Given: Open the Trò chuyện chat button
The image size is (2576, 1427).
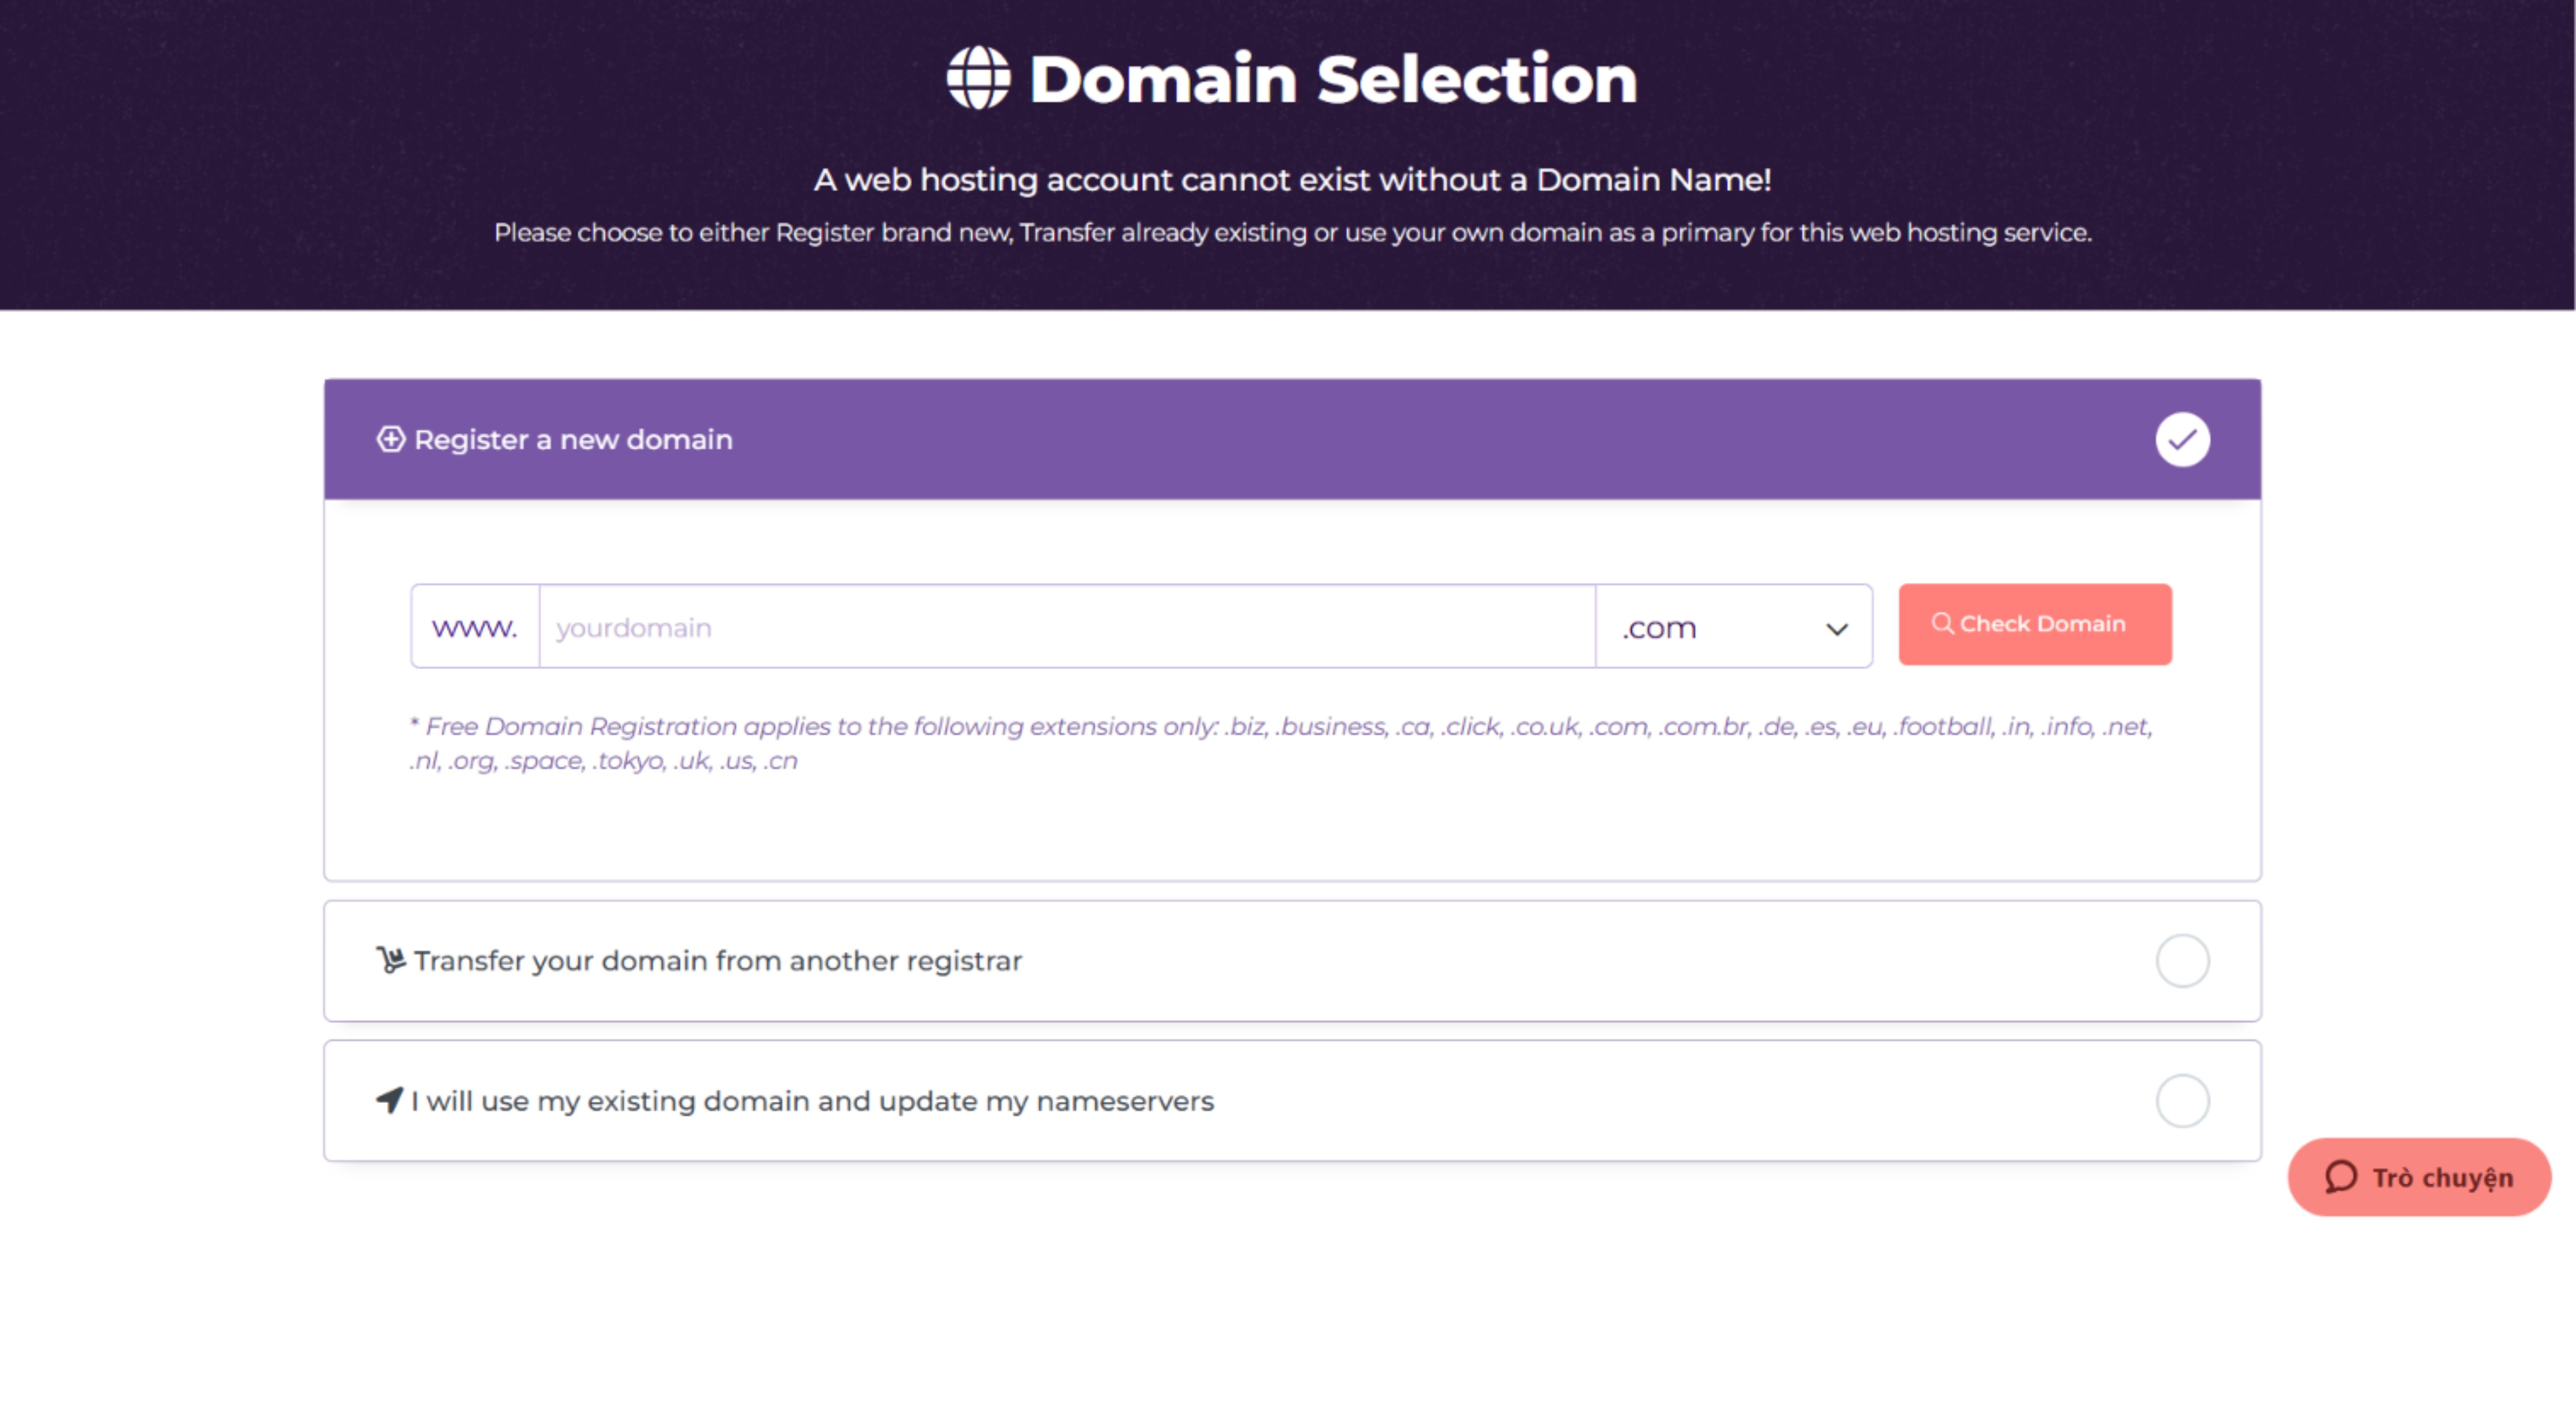Looking at the screenshot, I should [x=2419, y=1177].
